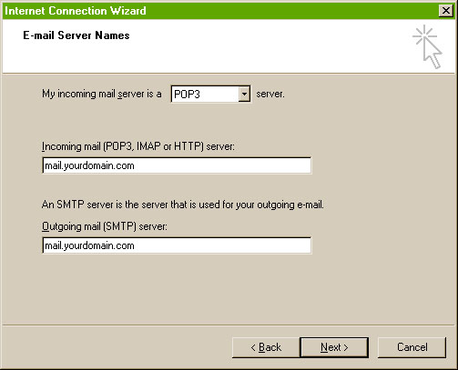
Task: Click the wizard cursor sparkle icon
Action: [x=427, y=47]
